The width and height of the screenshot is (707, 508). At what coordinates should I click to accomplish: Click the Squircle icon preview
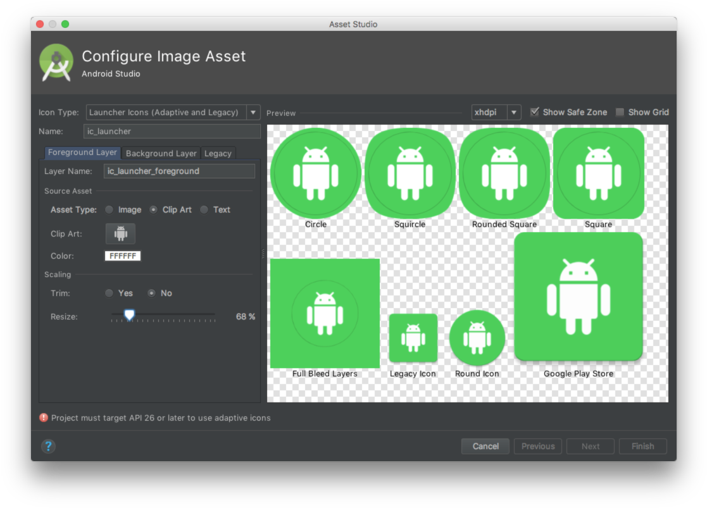click(410, 173)
